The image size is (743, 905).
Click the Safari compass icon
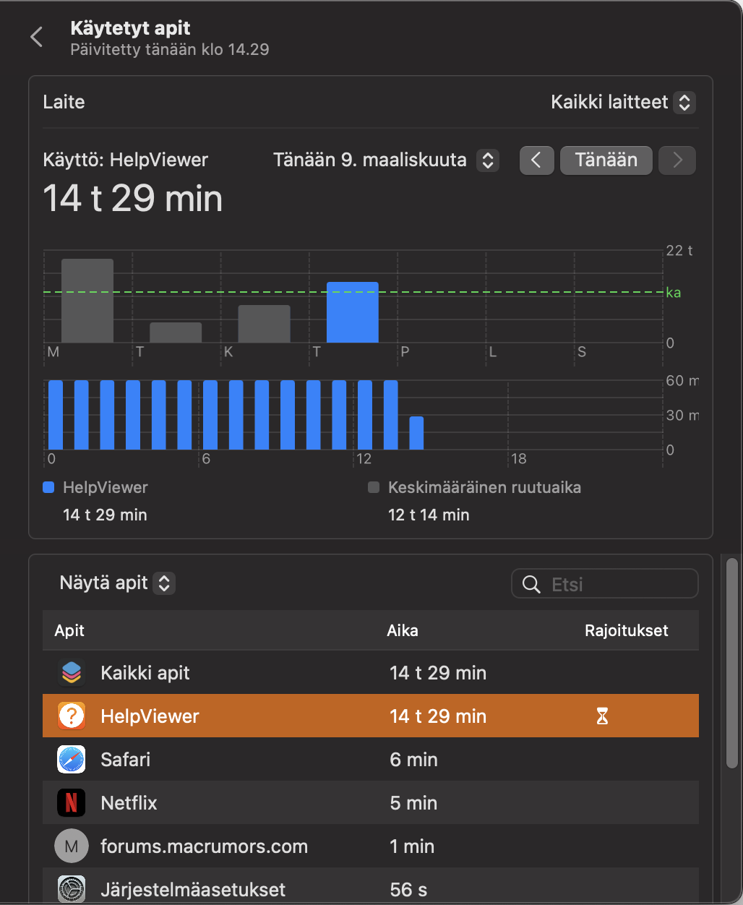click(71, 759)
